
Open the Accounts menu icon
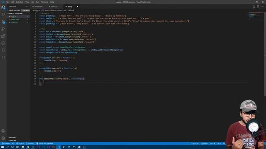tap(3, 131)
